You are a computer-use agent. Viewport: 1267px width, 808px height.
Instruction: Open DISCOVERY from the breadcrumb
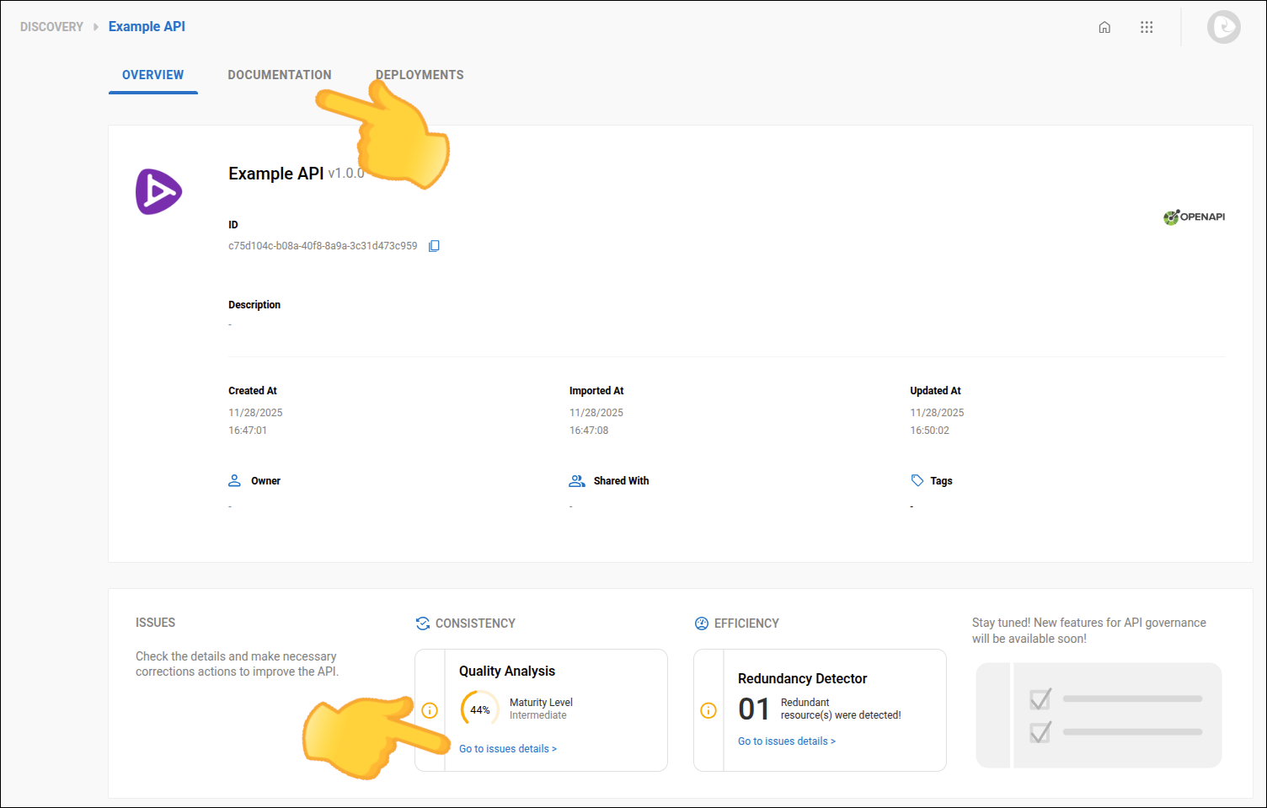tap(51, 26)
